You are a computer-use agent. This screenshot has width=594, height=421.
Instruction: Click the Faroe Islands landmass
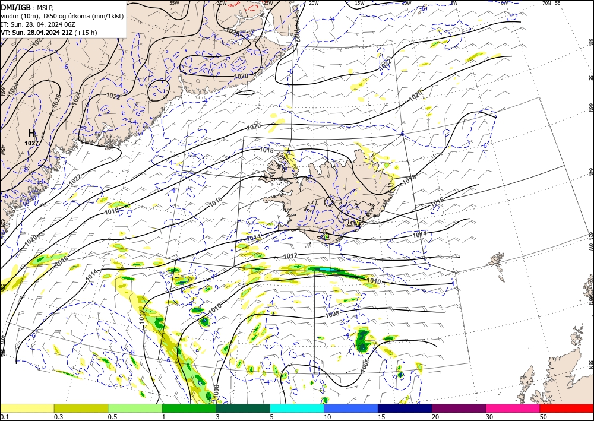tap(497, 265)
